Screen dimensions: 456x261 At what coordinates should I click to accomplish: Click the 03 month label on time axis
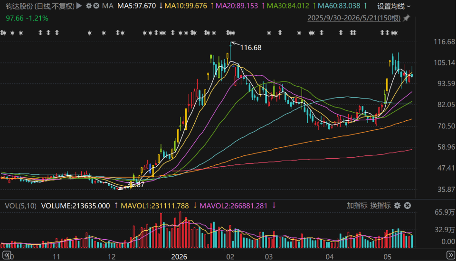click(x=269, y=257)
